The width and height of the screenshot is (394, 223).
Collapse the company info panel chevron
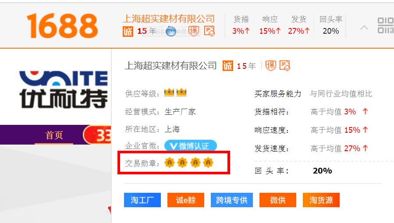point(364,28)
